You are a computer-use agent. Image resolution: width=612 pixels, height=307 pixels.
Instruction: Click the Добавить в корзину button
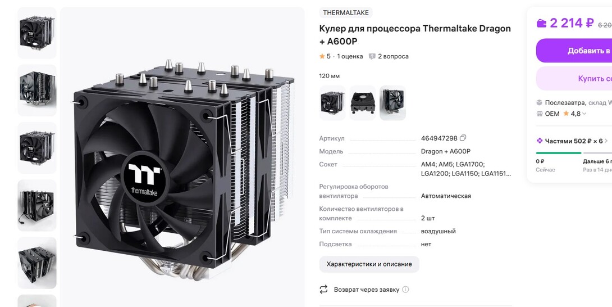tap(574, 51)
